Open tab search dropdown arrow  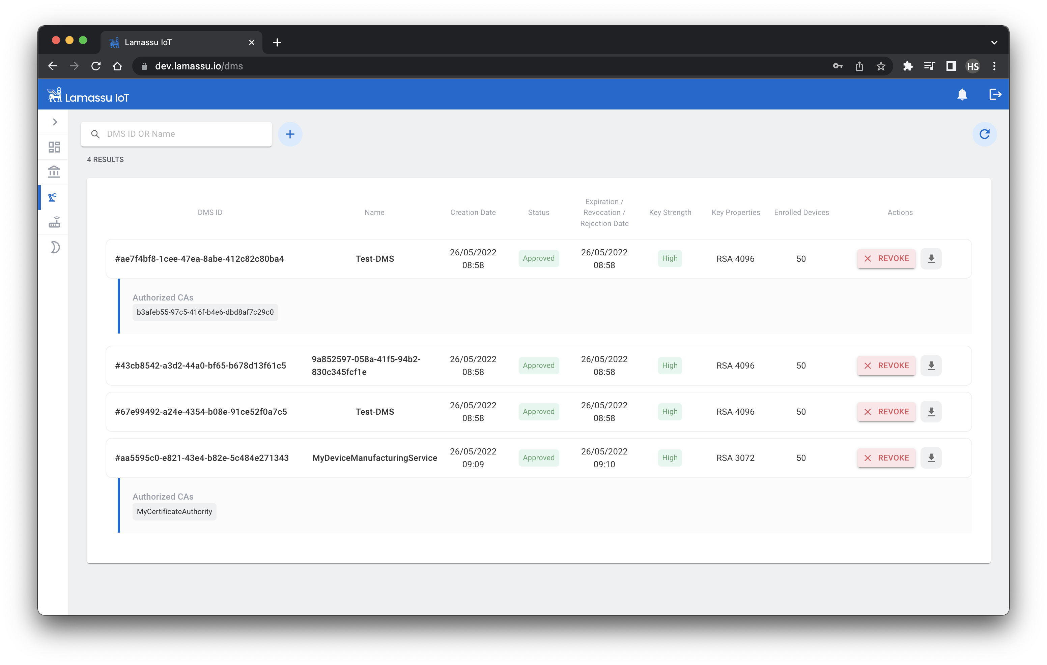[994, 42]
